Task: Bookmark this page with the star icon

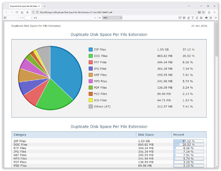Action: [x=204, y=12]
